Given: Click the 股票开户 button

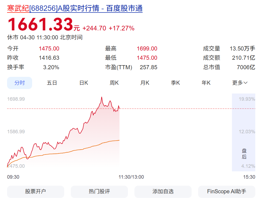Looking at the screenshot, I should (36, 192).
